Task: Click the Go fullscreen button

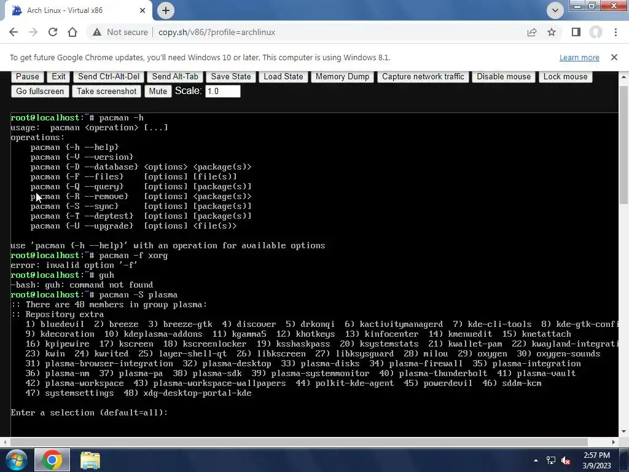Action: tap(40, 92)
